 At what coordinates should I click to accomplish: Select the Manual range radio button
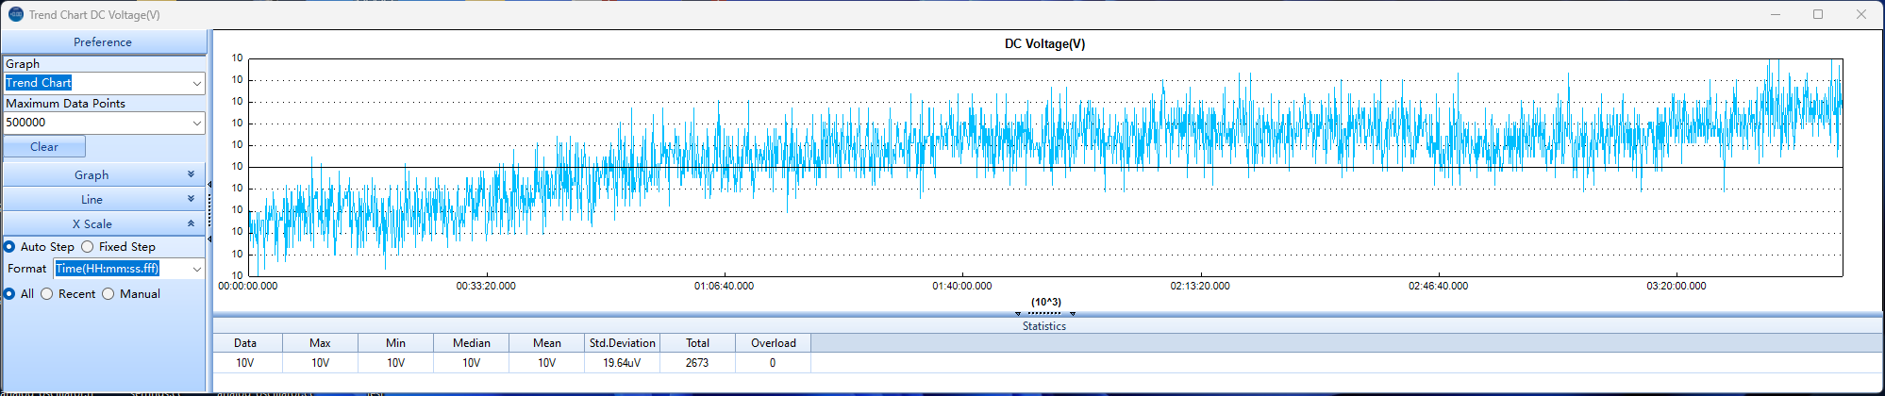(108, 294)
